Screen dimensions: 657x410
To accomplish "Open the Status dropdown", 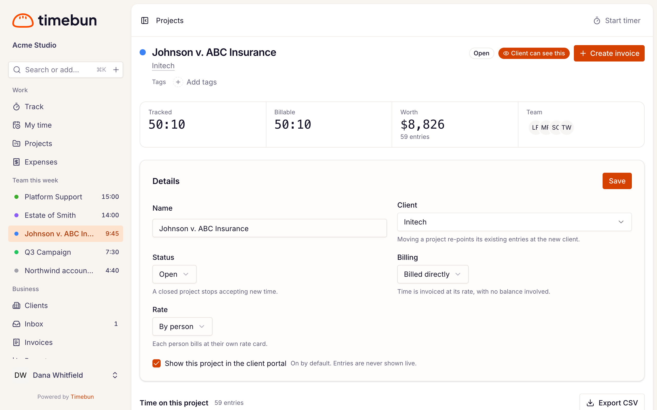I will click(x=174, y=274).
